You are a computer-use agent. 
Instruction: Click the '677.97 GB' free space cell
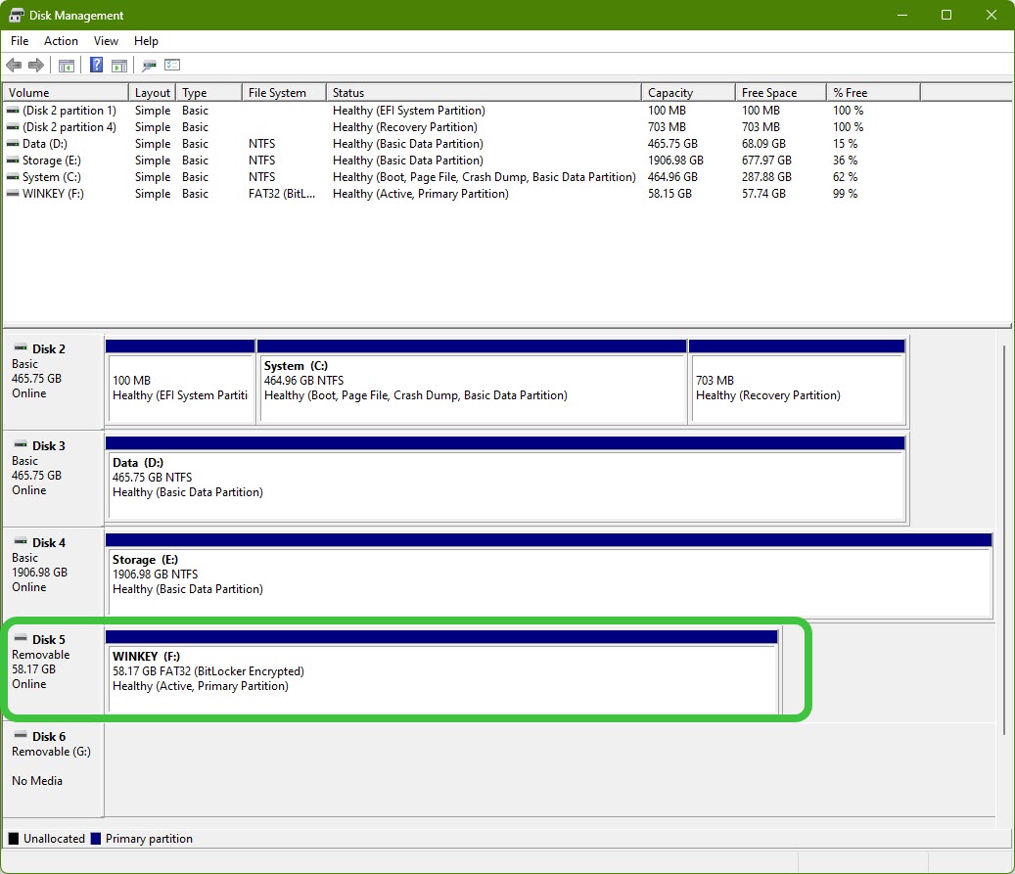[x=766, y=161]
